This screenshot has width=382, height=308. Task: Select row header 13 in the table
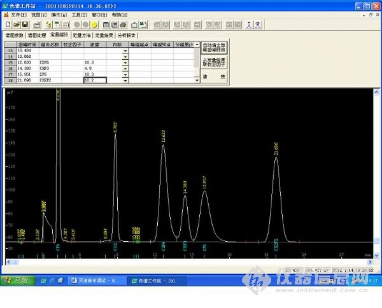[10, 51]
